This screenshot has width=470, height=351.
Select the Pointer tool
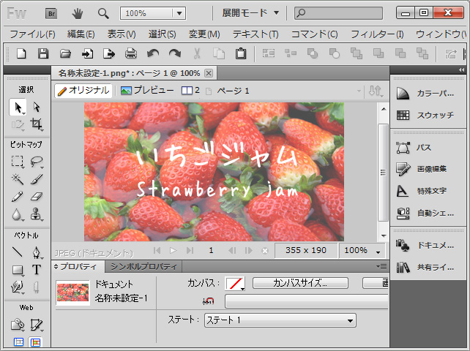(x=18, y=107)
